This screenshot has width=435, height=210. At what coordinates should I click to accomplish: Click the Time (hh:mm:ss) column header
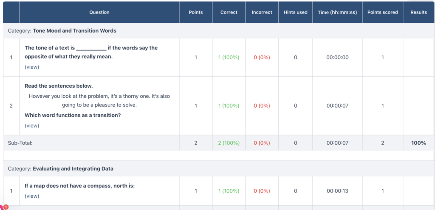coord(337,12)
